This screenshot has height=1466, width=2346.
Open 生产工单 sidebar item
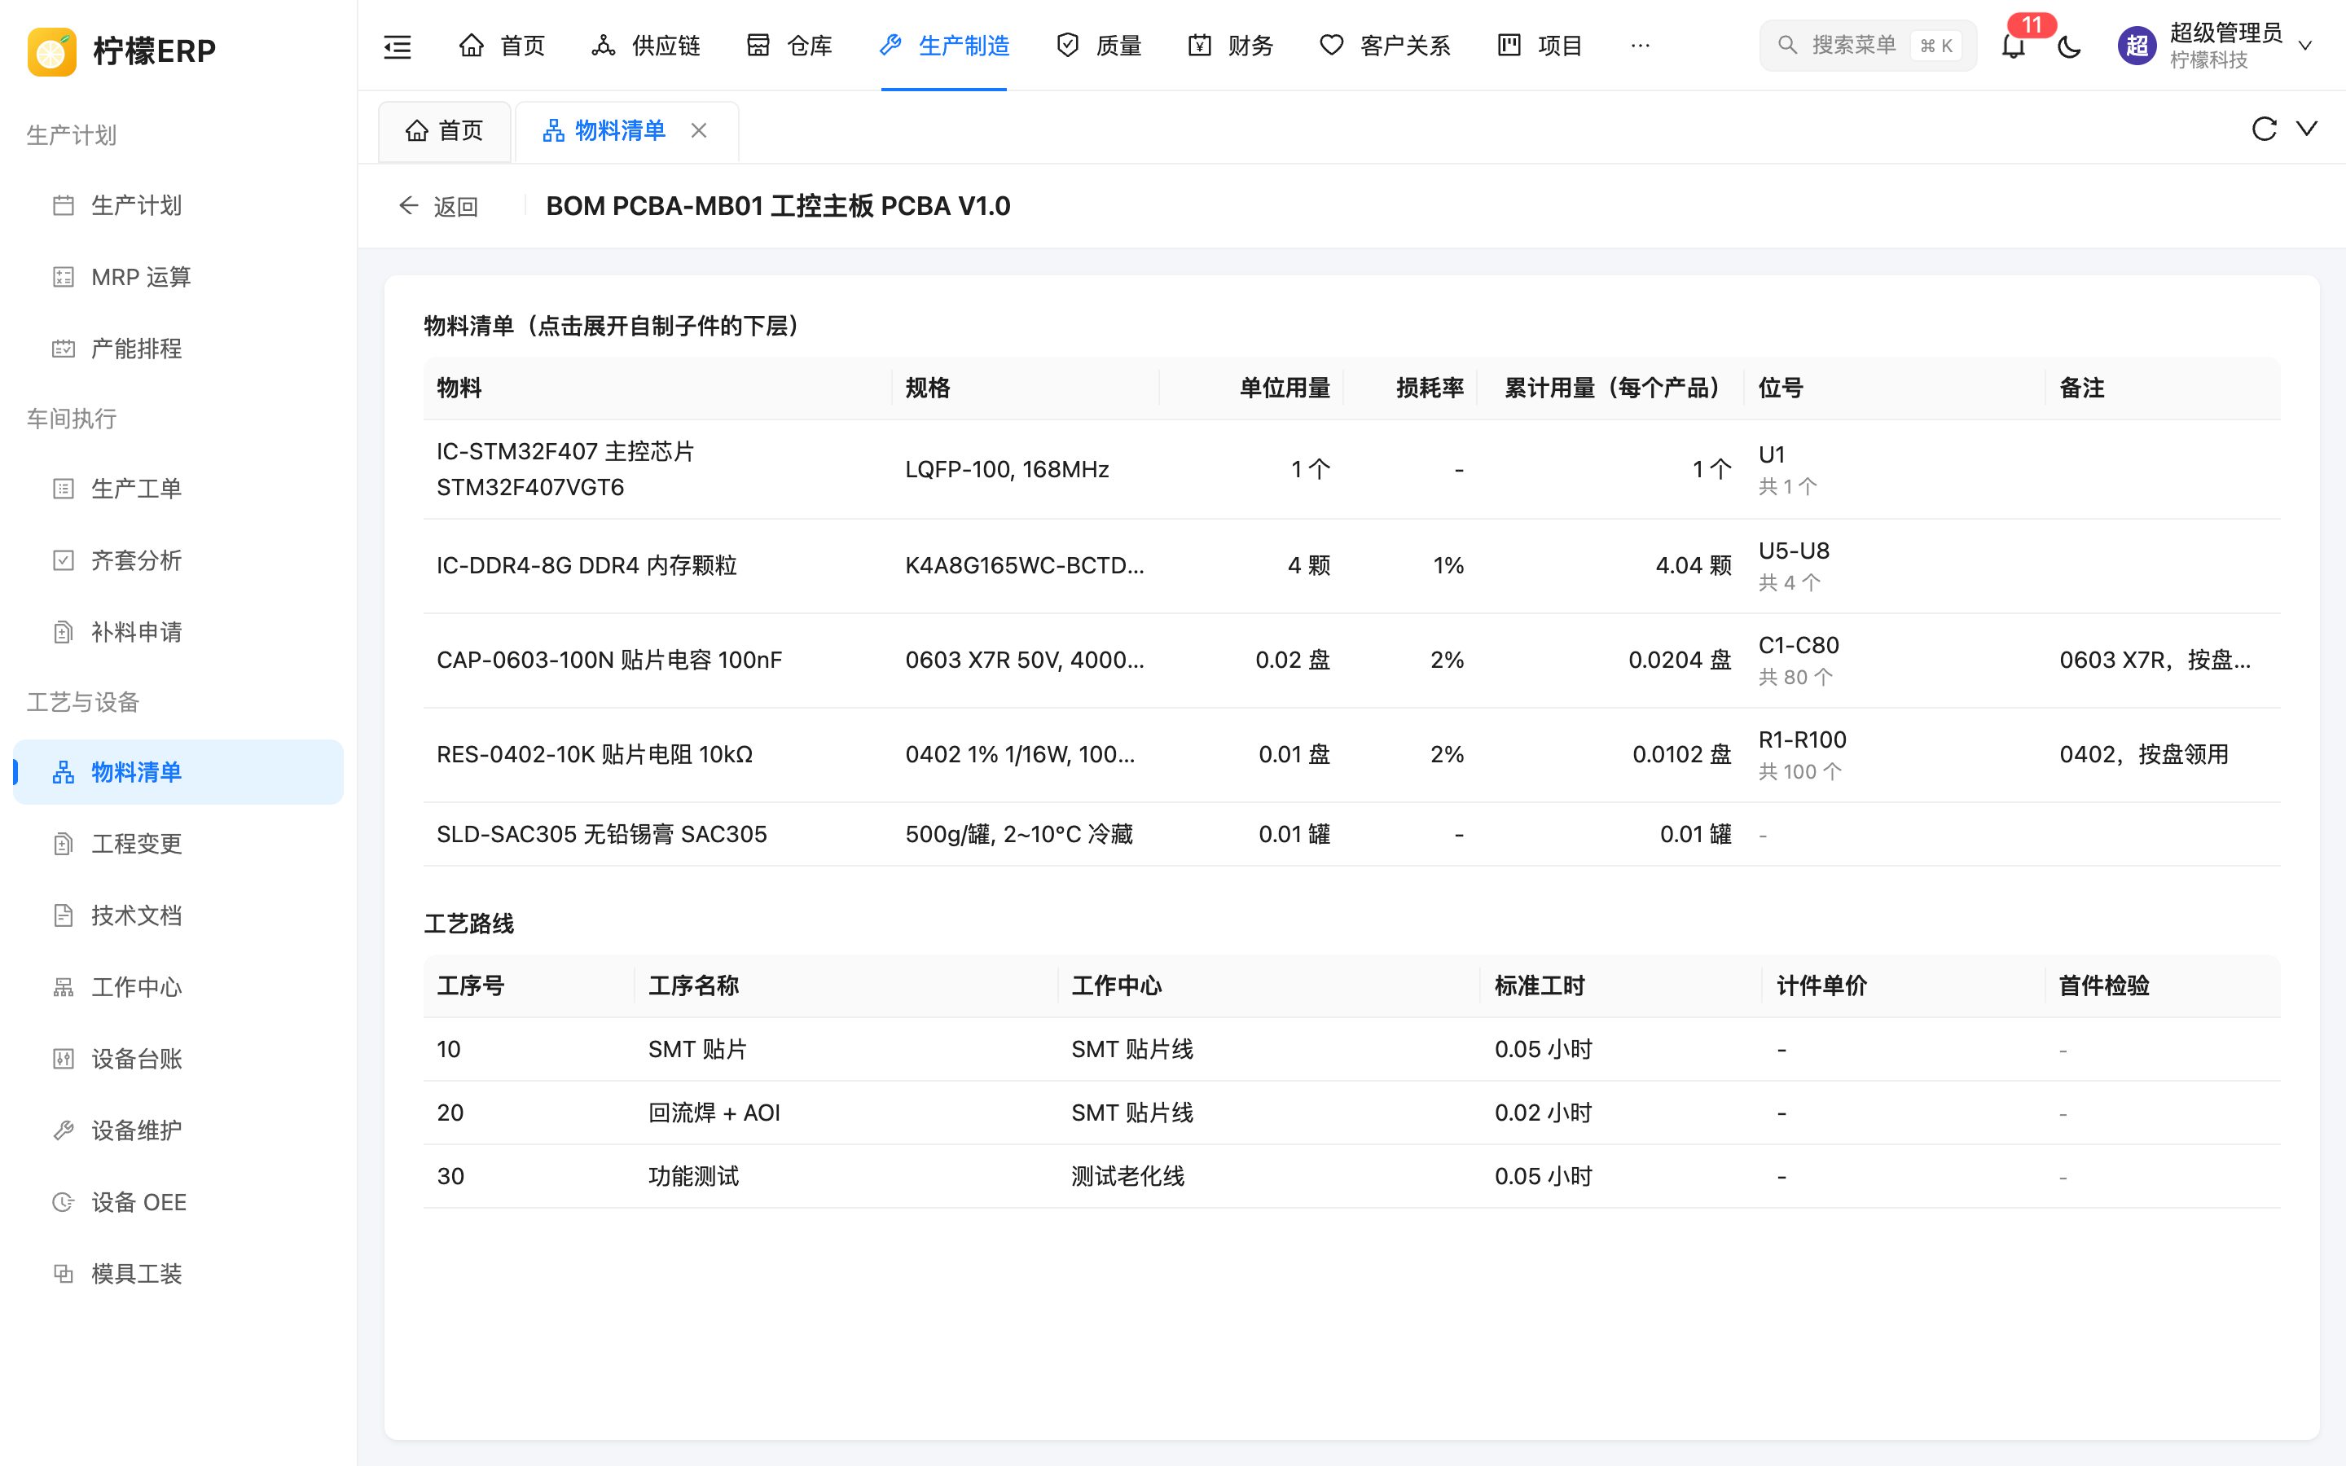click(178, 489)
